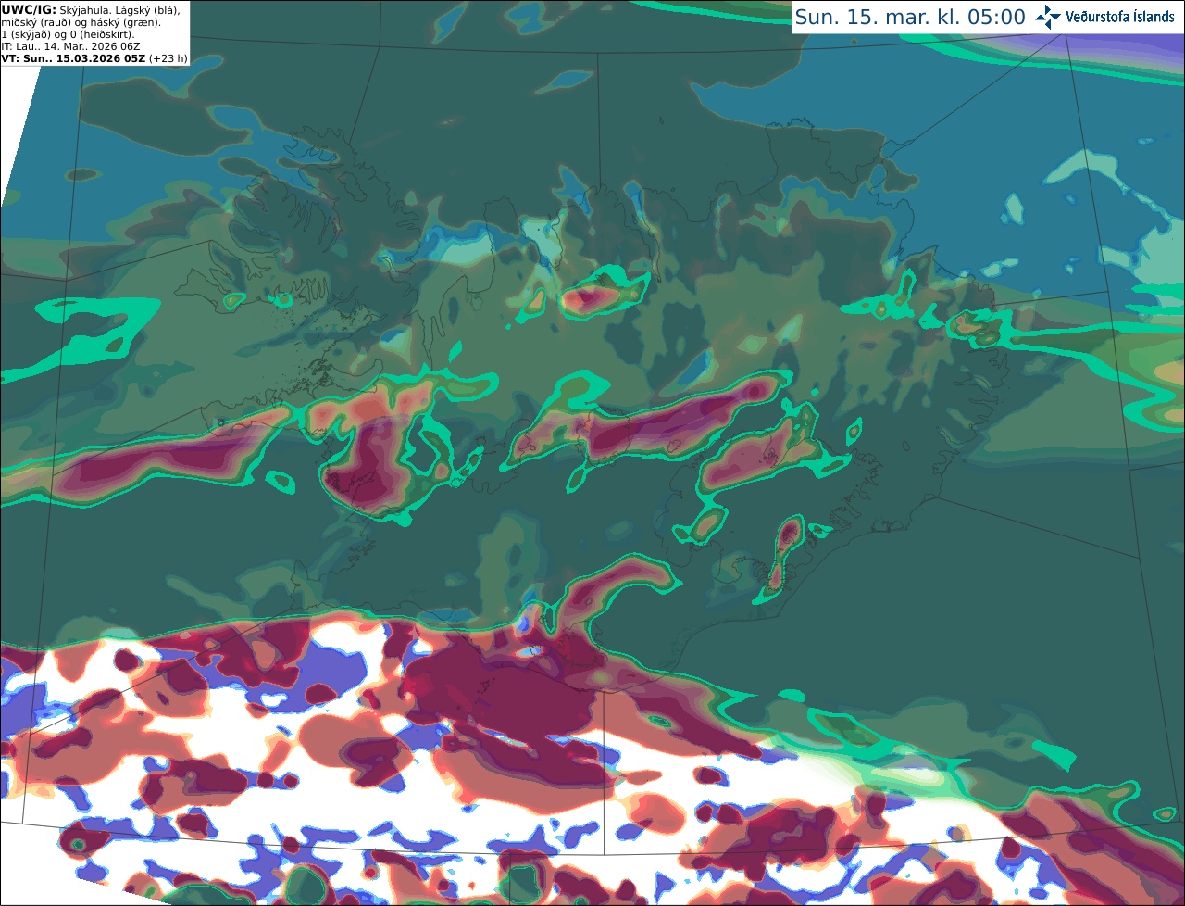
Task: Click the '1 (skýjað) og 0 (heiðskírt).' legend line
Action: [x=68, y=34]
